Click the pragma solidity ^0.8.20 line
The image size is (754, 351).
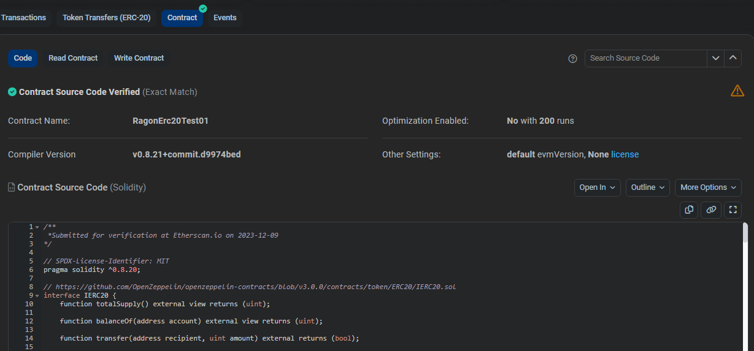click(x=92, y=270)
